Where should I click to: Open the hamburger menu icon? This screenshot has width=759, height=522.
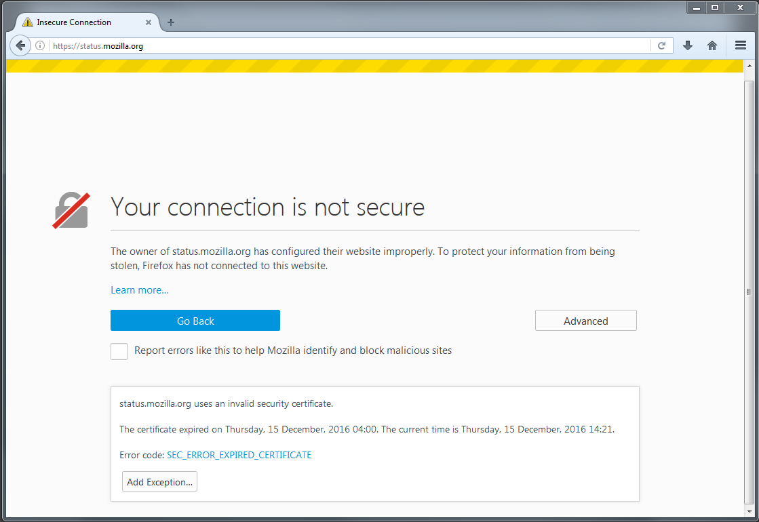point(740,45)
